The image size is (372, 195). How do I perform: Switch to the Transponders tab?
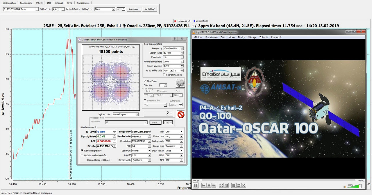(x=83, y=3)
